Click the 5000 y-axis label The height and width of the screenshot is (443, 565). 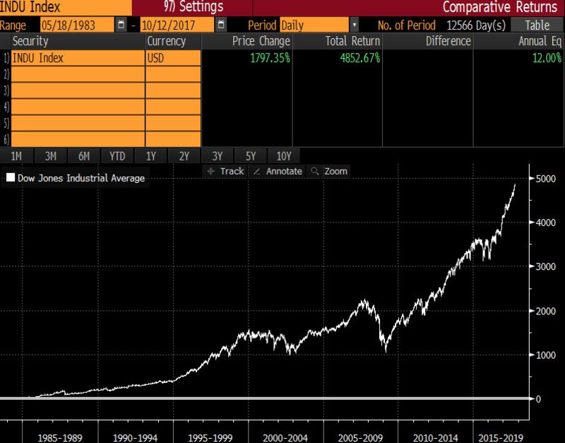tap(545, 179)
